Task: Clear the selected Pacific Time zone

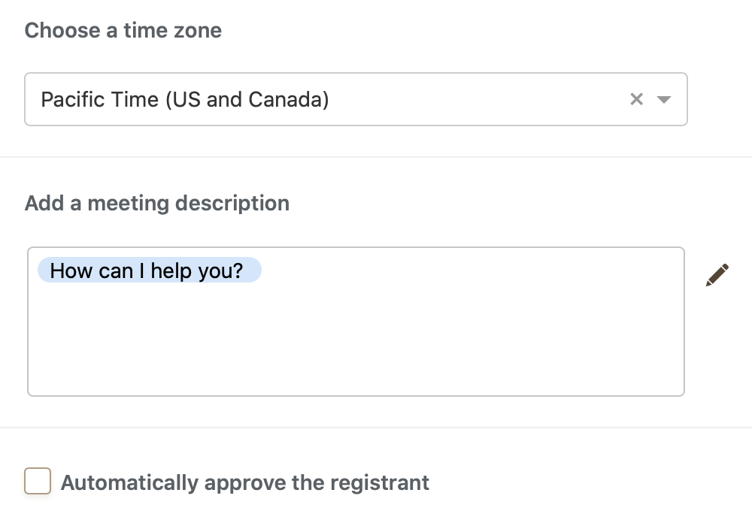Action: (x=636, y=99)
